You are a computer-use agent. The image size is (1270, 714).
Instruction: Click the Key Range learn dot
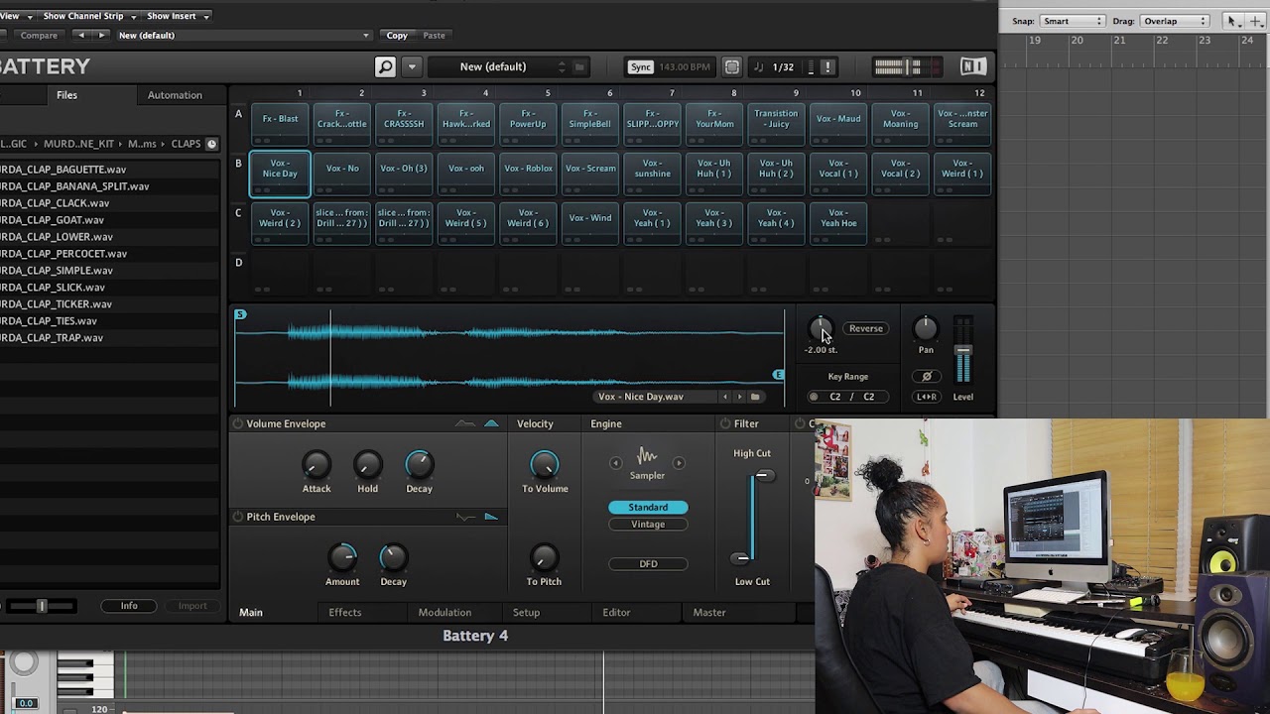click(814, 397)
